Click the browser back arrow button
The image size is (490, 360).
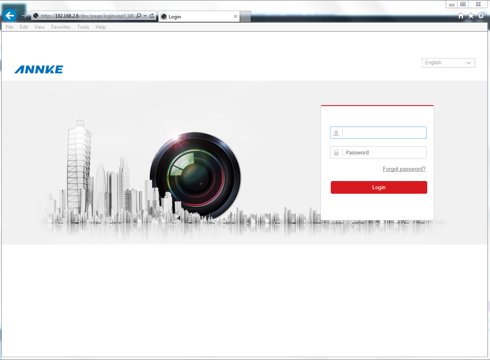10,16
